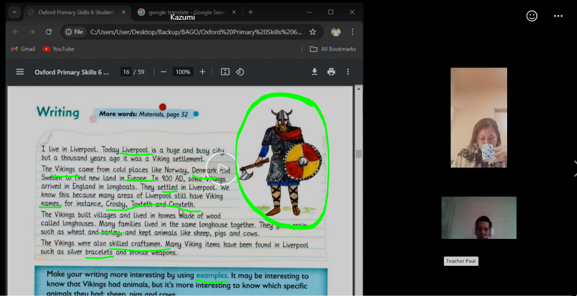Click the Teacher Paul name label
The width and height of the screenshot is (577, 296).
[461, 261]
